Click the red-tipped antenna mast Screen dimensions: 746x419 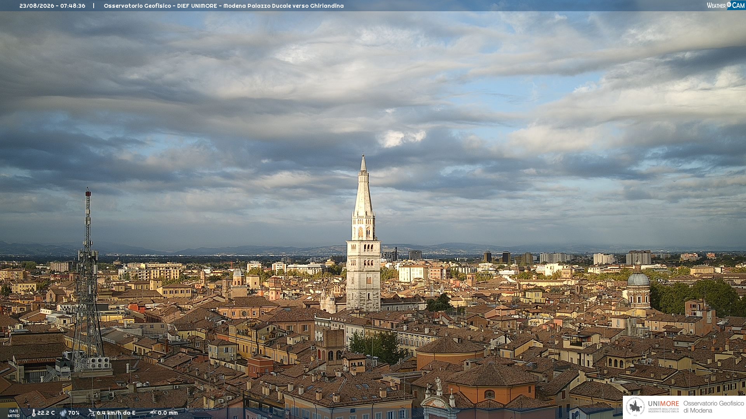pos(88,279)
